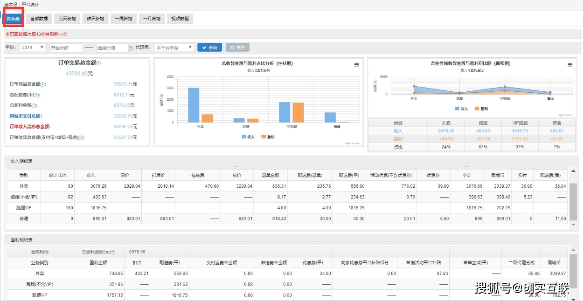This screenshot has width=583, height=301.
Task: Click help icon next to 总盈利金额 in summary
Action: pyautogui.click(x=34, y=106)
